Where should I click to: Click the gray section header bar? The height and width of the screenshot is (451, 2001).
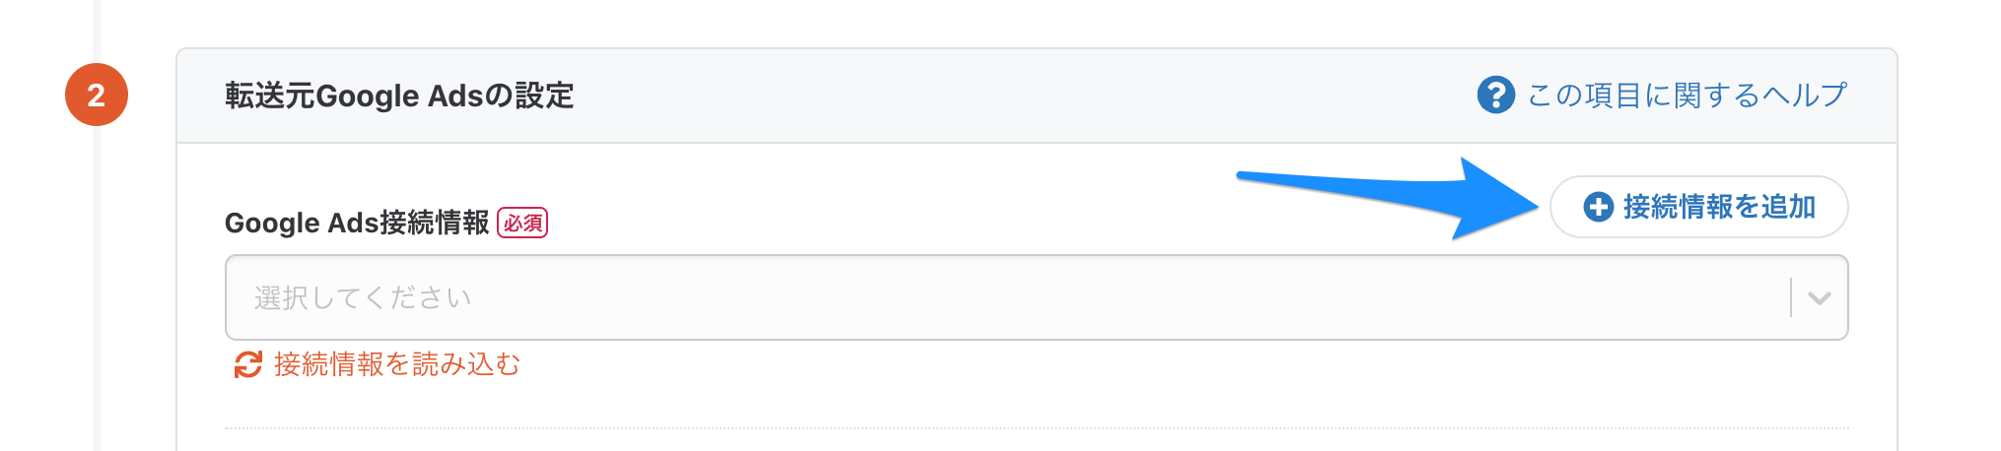(x=1036, y=96)
